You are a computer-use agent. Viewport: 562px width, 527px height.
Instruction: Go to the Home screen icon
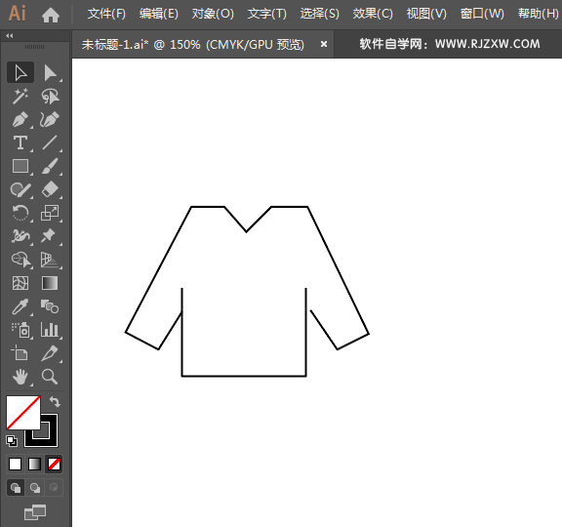(x=51, y=15)
